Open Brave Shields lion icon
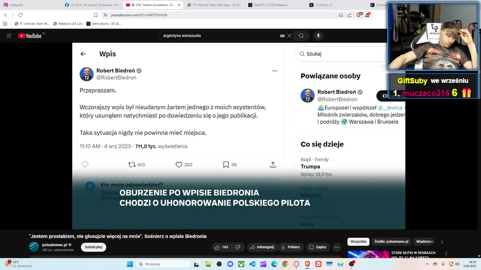This screenshot has height=270, width=481. 358,15
